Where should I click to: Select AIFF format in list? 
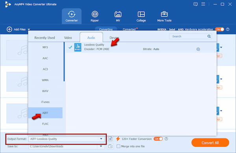click(45, 113)
